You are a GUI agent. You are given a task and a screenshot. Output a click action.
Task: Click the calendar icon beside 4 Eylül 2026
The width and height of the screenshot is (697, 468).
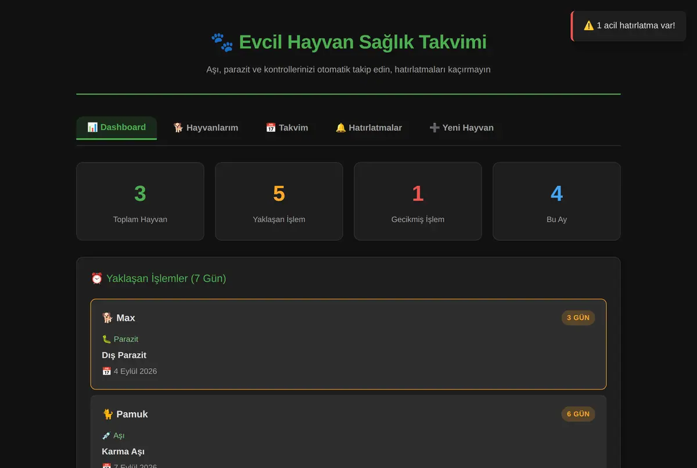(106, 371)
